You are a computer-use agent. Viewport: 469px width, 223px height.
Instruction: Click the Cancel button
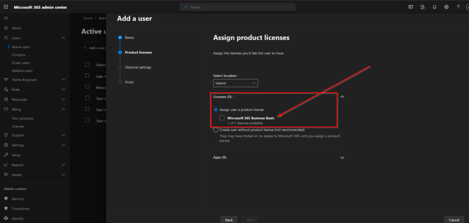[454, 220]
